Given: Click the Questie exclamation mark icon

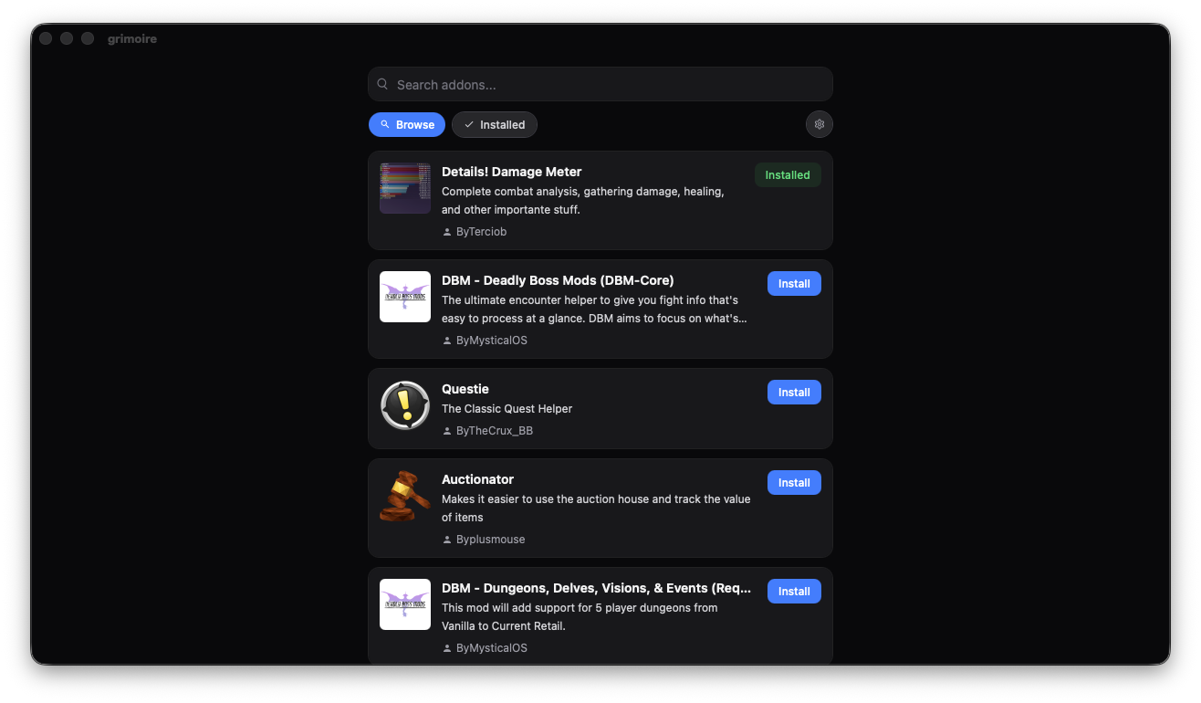Looking at the screenshot, I should [405, 405].
